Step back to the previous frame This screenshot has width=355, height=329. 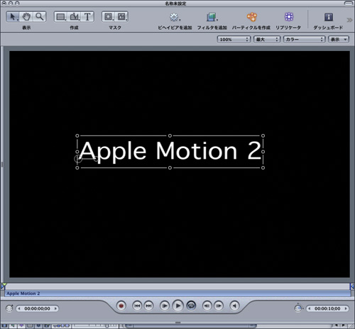pos(207,306)
